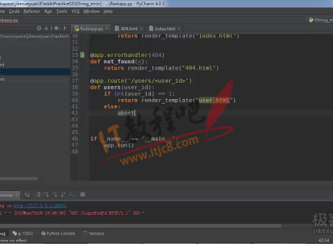This screenshot has height=244, width=333.
Task: Click the Terminal icon in bottom bar
Action: click(85, 233)
